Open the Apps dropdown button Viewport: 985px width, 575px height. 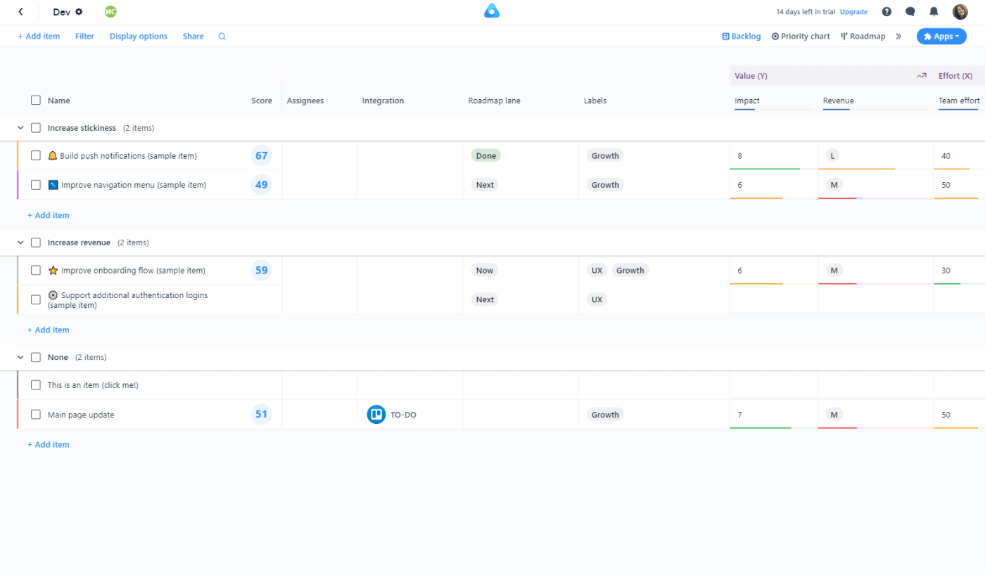point(941,37)
